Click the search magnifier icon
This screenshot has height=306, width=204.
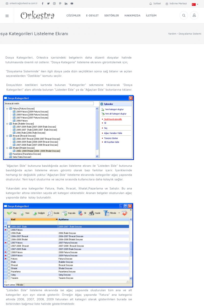coord(184,16)
